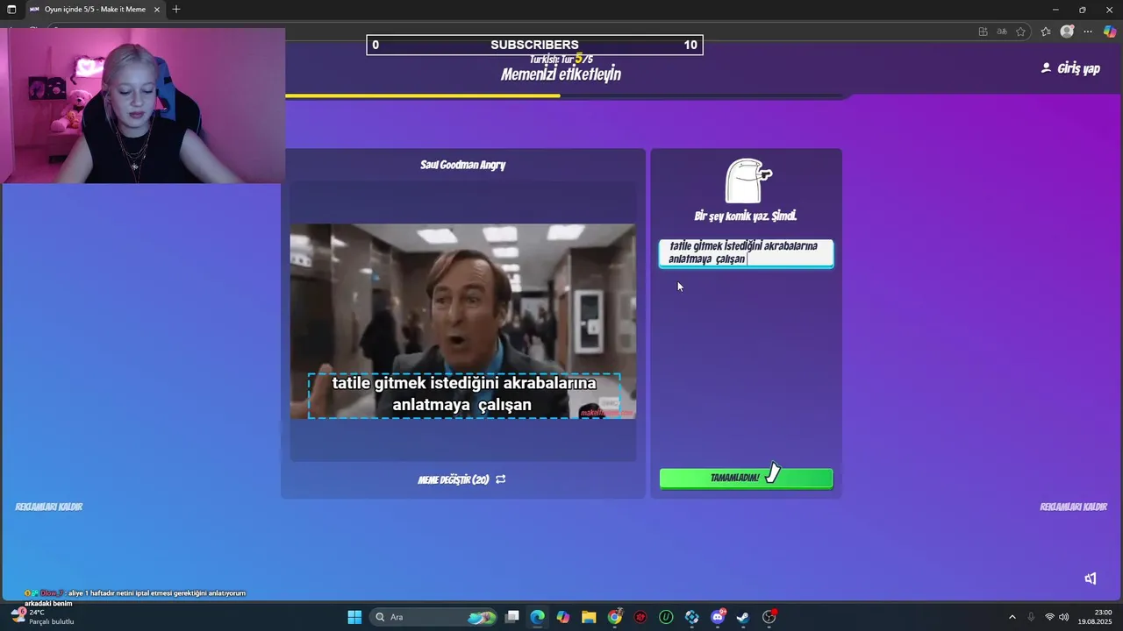The image size is (1123, 631).
Task: Open Task View from taskbar
Action: tap(512, 617)
